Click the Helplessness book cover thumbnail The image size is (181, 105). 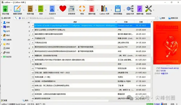167,43
